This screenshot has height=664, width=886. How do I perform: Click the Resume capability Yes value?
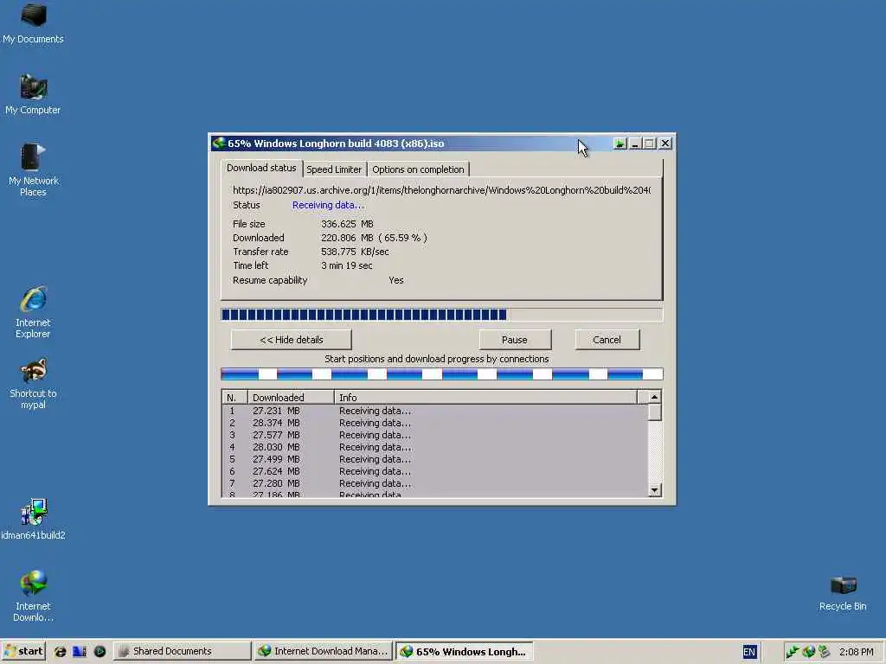(x=396, y=280)
